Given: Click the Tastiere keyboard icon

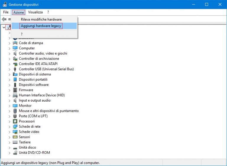Looking at the screenshot, I should click(15, 142).
